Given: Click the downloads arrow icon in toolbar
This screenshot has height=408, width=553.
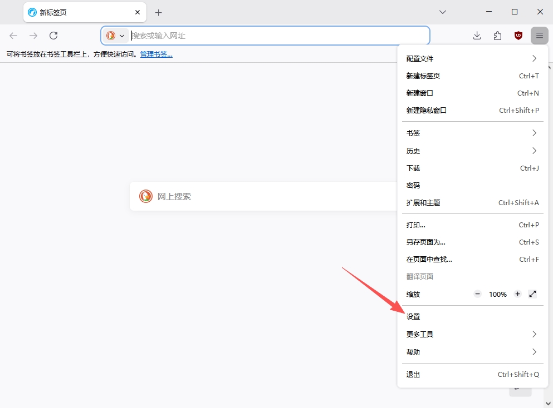Looking at the screenshot, I should click(x=477, y=36).
